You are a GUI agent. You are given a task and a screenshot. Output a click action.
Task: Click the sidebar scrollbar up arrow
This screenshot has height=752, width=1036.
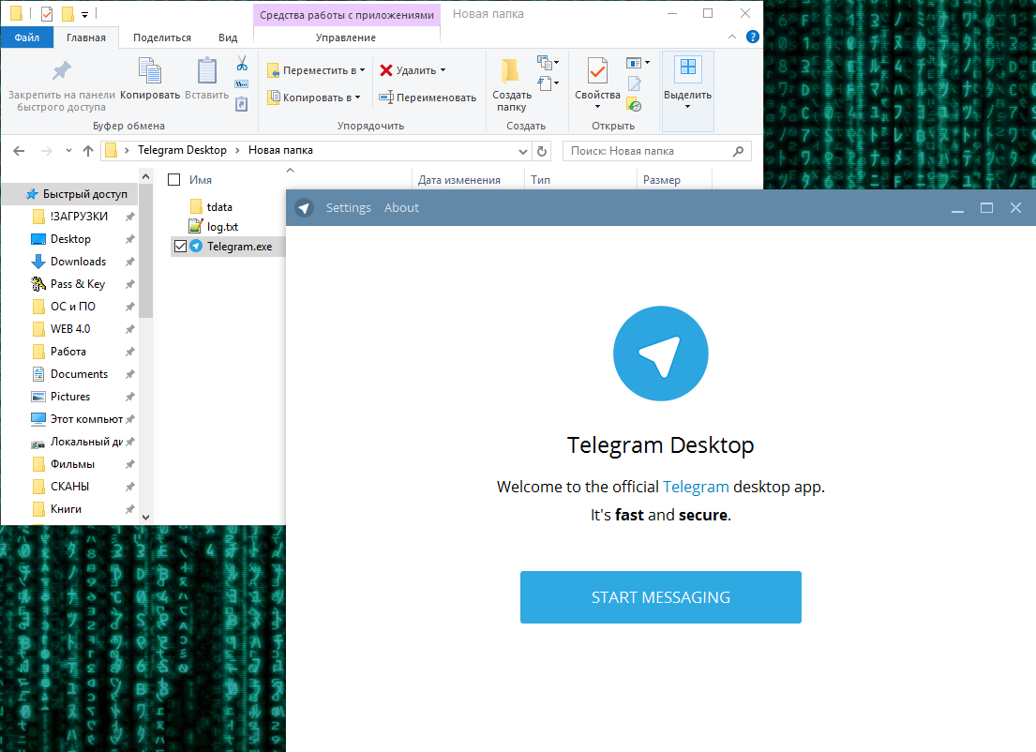click(146, 176)
